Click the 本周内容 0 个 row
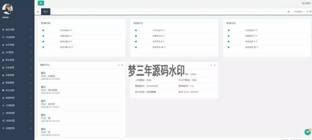Screen dimensions: 312x140 tap(82, 36)
